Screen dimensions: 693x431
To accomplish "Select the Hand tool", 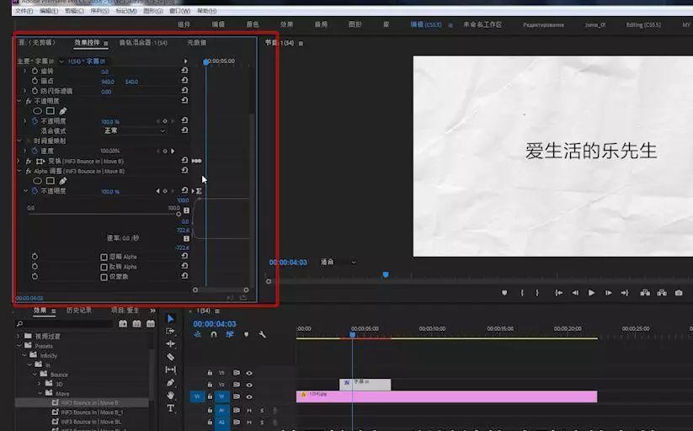I will tap(171, 396).
